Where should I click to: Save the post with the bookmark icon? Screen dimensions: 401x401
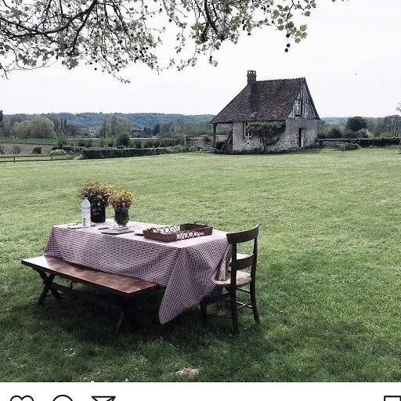(x=392, y=399)
